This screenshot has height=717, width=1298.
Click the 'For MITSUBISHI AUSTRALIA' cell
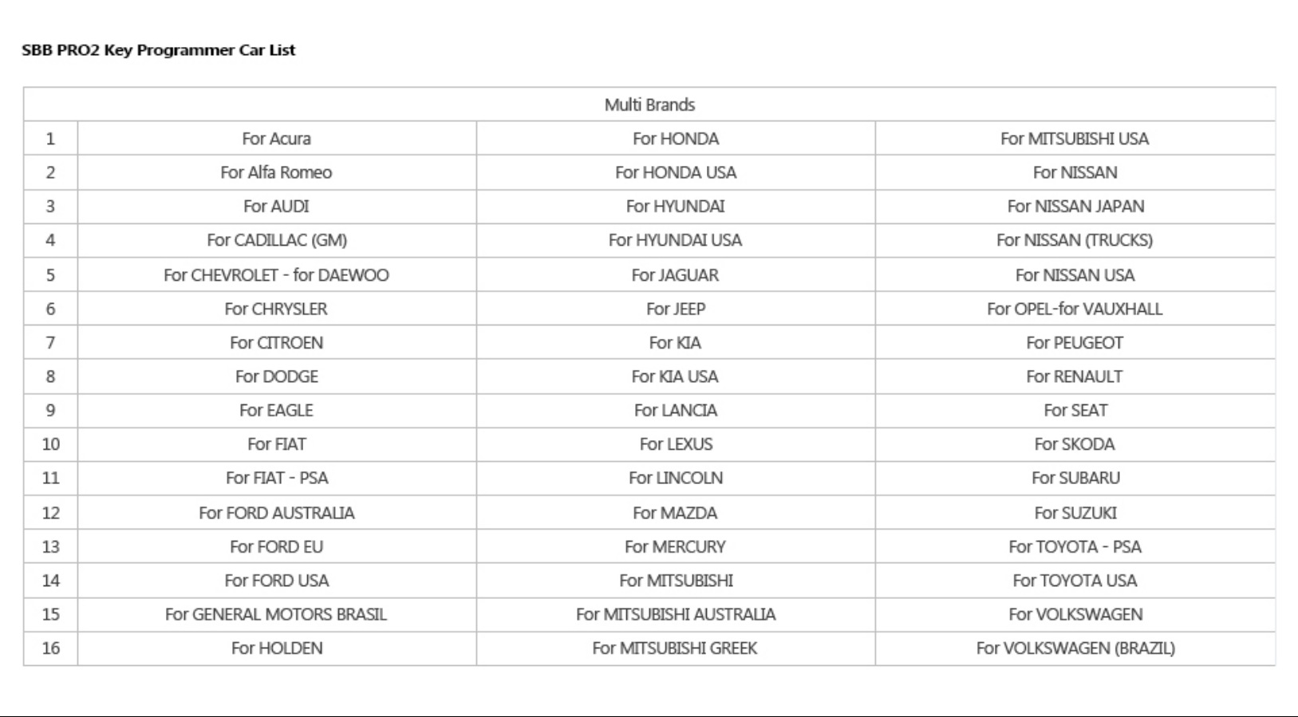pos(676,614)
